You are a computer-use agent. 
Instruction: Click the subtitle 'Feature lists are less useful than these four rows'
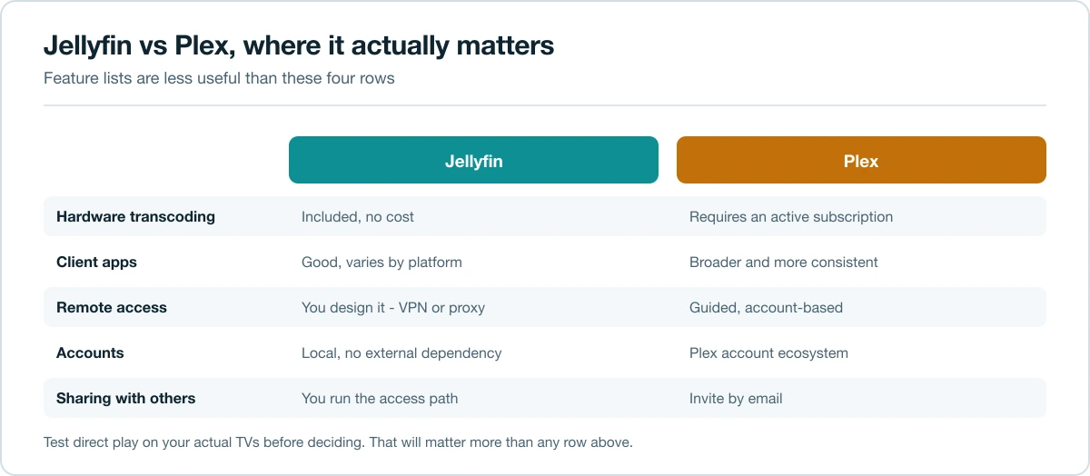(x=219, y=78)
